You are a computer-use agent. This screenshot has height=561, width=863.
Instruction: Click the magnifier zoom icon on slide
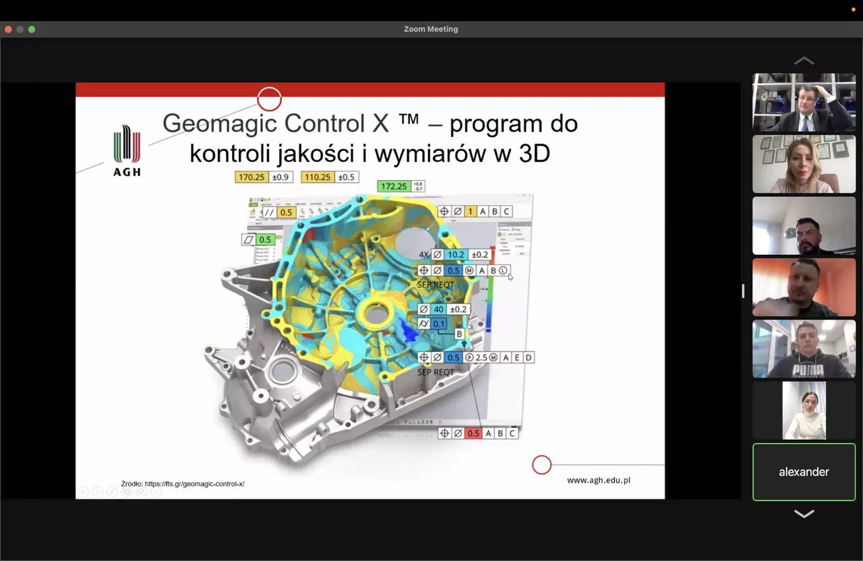(x=141, y=492)
